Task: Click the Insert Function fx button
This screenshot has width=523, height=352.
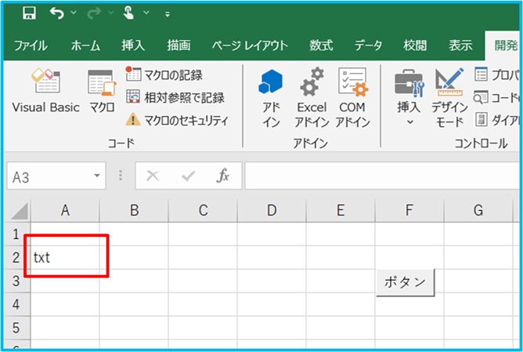Action: [x=223, y=176]
